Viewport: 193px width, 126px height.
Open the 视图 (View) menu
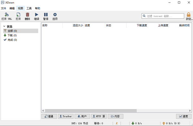coord(21,8)
